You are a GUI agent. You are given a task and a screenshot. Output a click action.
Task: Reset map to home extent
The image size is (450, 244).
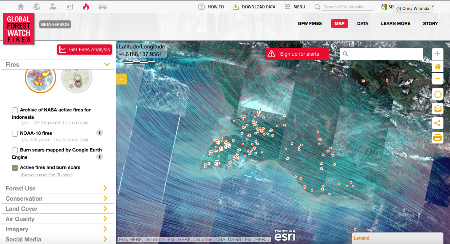coord(437,67)
